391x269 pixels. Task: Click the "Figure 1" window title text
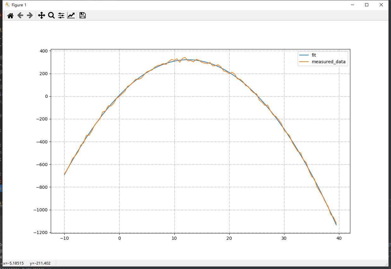point(19,5)
